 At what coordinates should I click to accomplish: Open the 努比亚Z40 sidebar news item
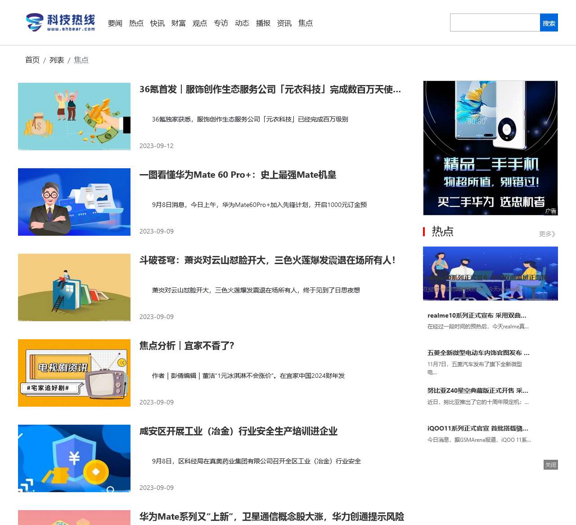[477, 390]
